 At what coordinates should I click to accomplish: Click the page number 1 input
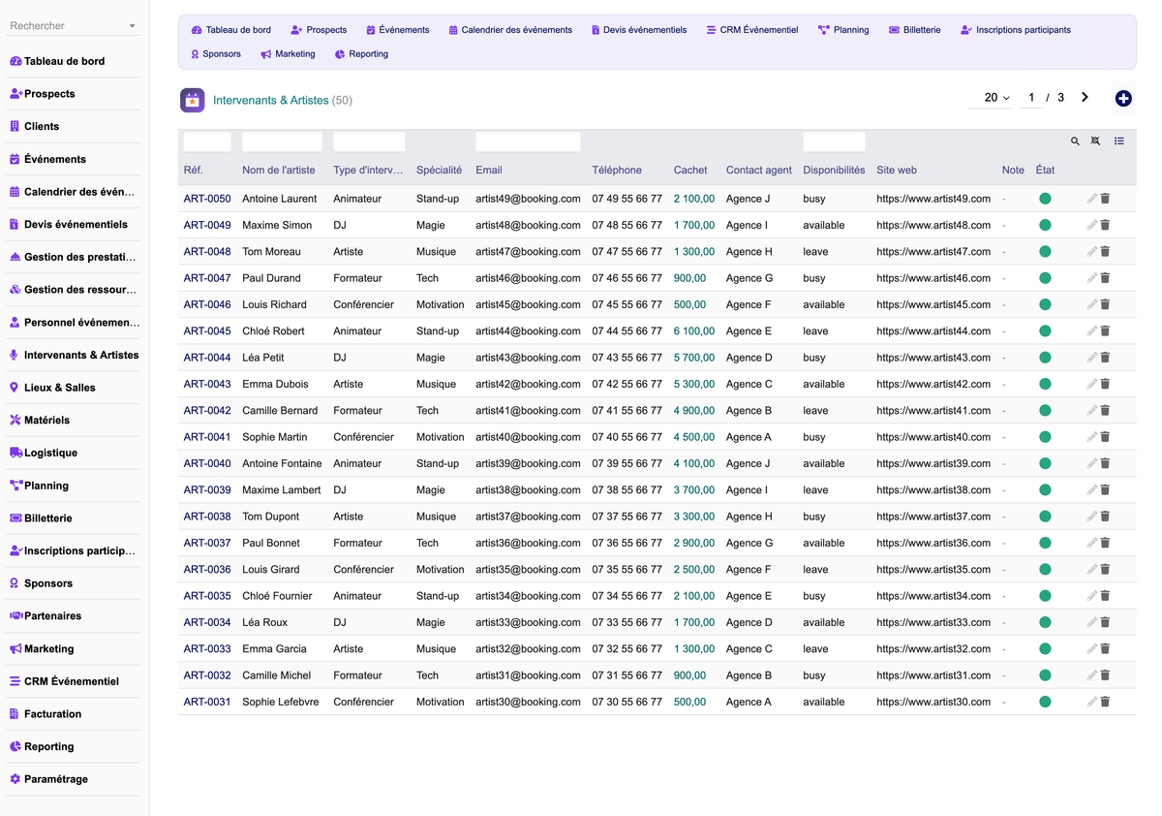[1031, 98]
